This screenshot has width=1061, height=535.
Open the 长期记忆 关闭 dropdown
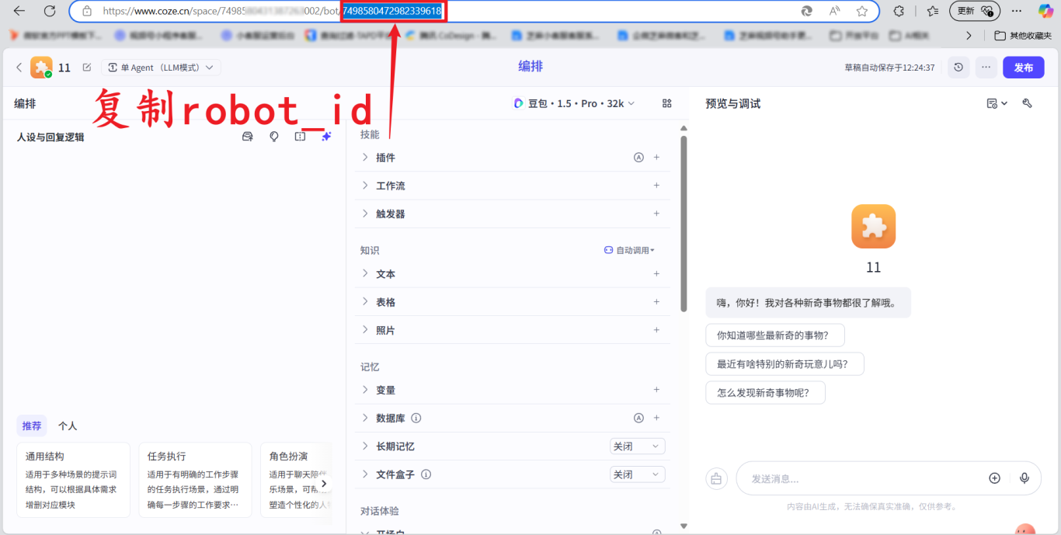click(x=637, y=446)
